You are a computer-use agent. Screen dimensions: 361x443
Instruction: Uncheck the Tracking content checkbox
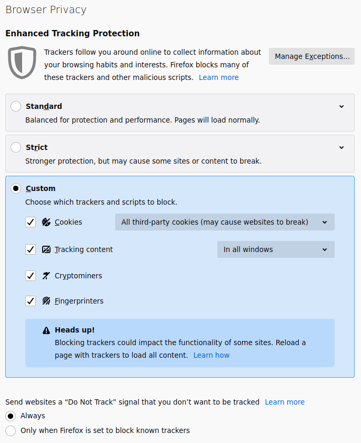(x=31, y=249)
